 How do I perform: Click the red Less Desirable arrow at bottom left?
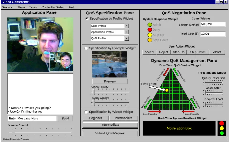154,112
